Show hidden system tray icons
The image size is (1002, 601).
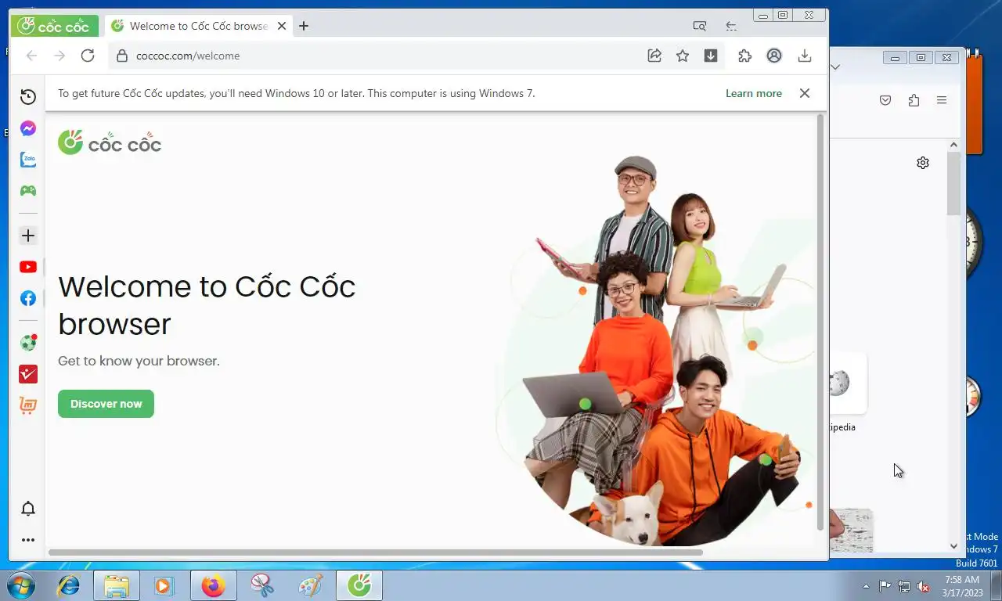pyautogui.click(x=866, y=586)
